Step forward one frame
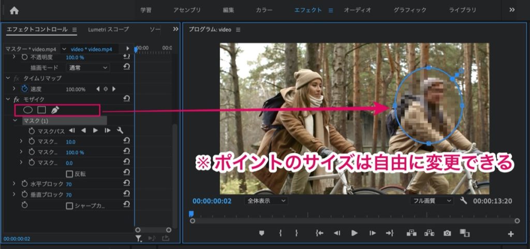Image resolution: width=530 pixels, height=249 pixels. [373, 233]
